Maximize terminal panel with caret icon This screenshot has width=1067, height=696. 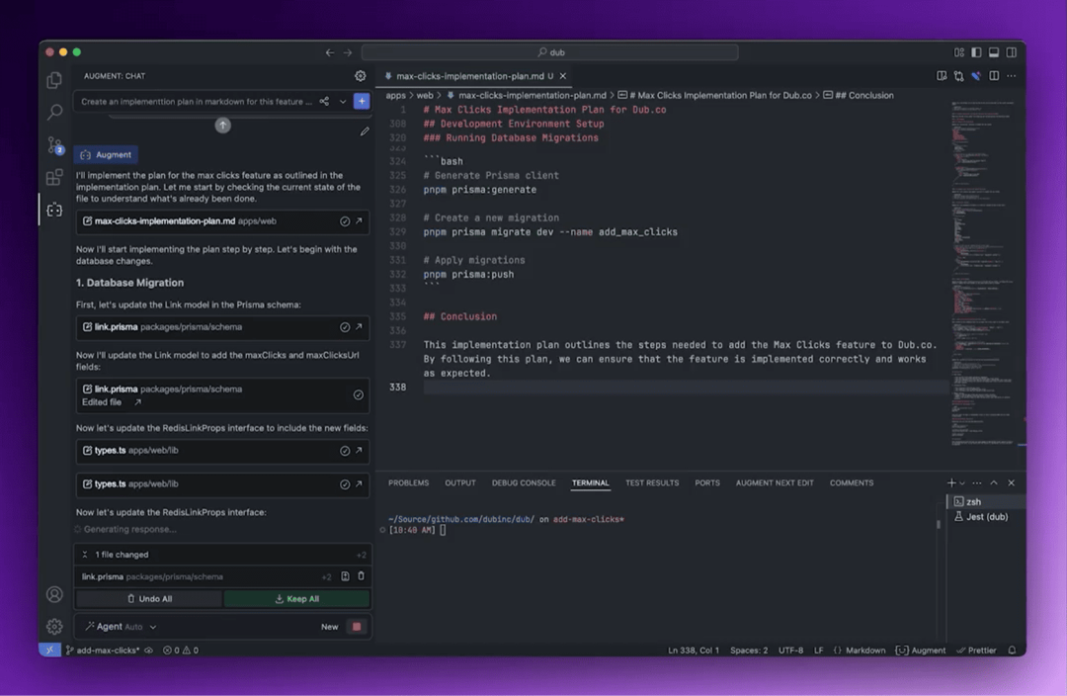coord(994,482)
